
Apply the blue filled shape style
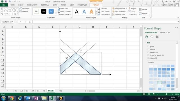pos(51,11)
